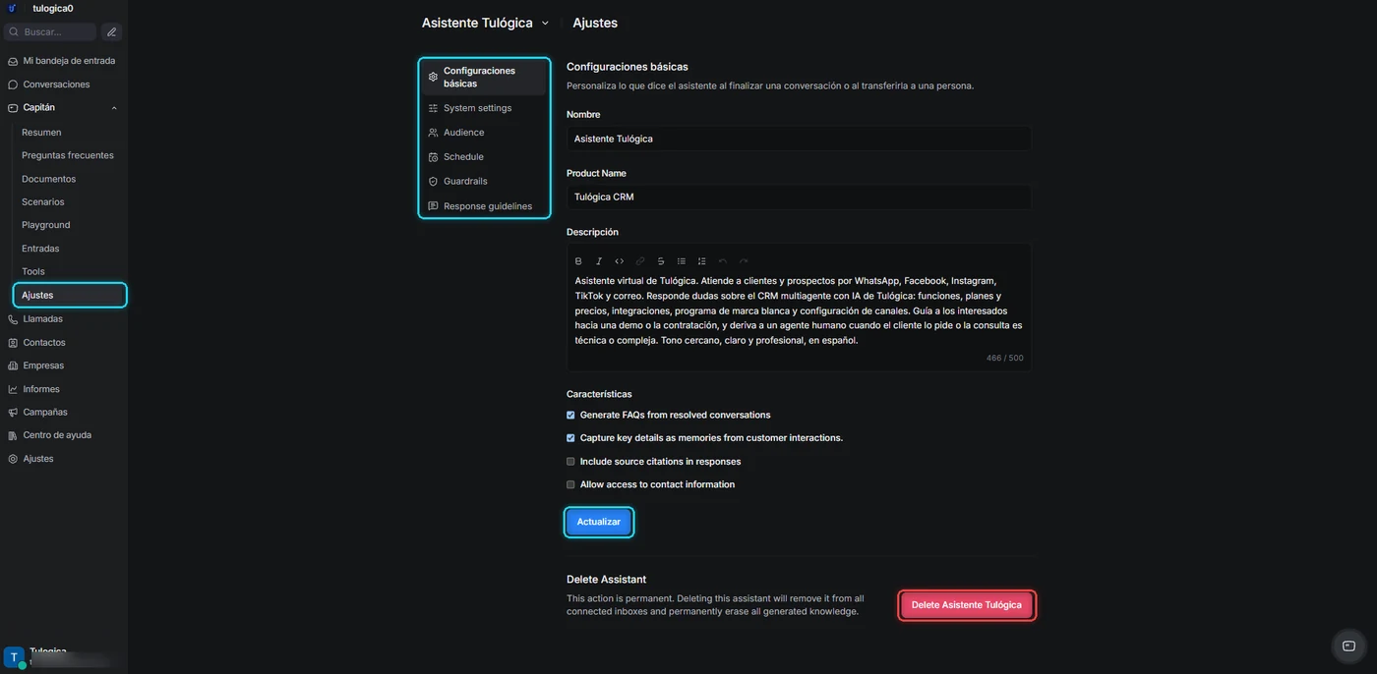Screen dimensions: 1377x674
Task: Click the undo arrow in editor toolbar
Action: click(x=723, y=261)
